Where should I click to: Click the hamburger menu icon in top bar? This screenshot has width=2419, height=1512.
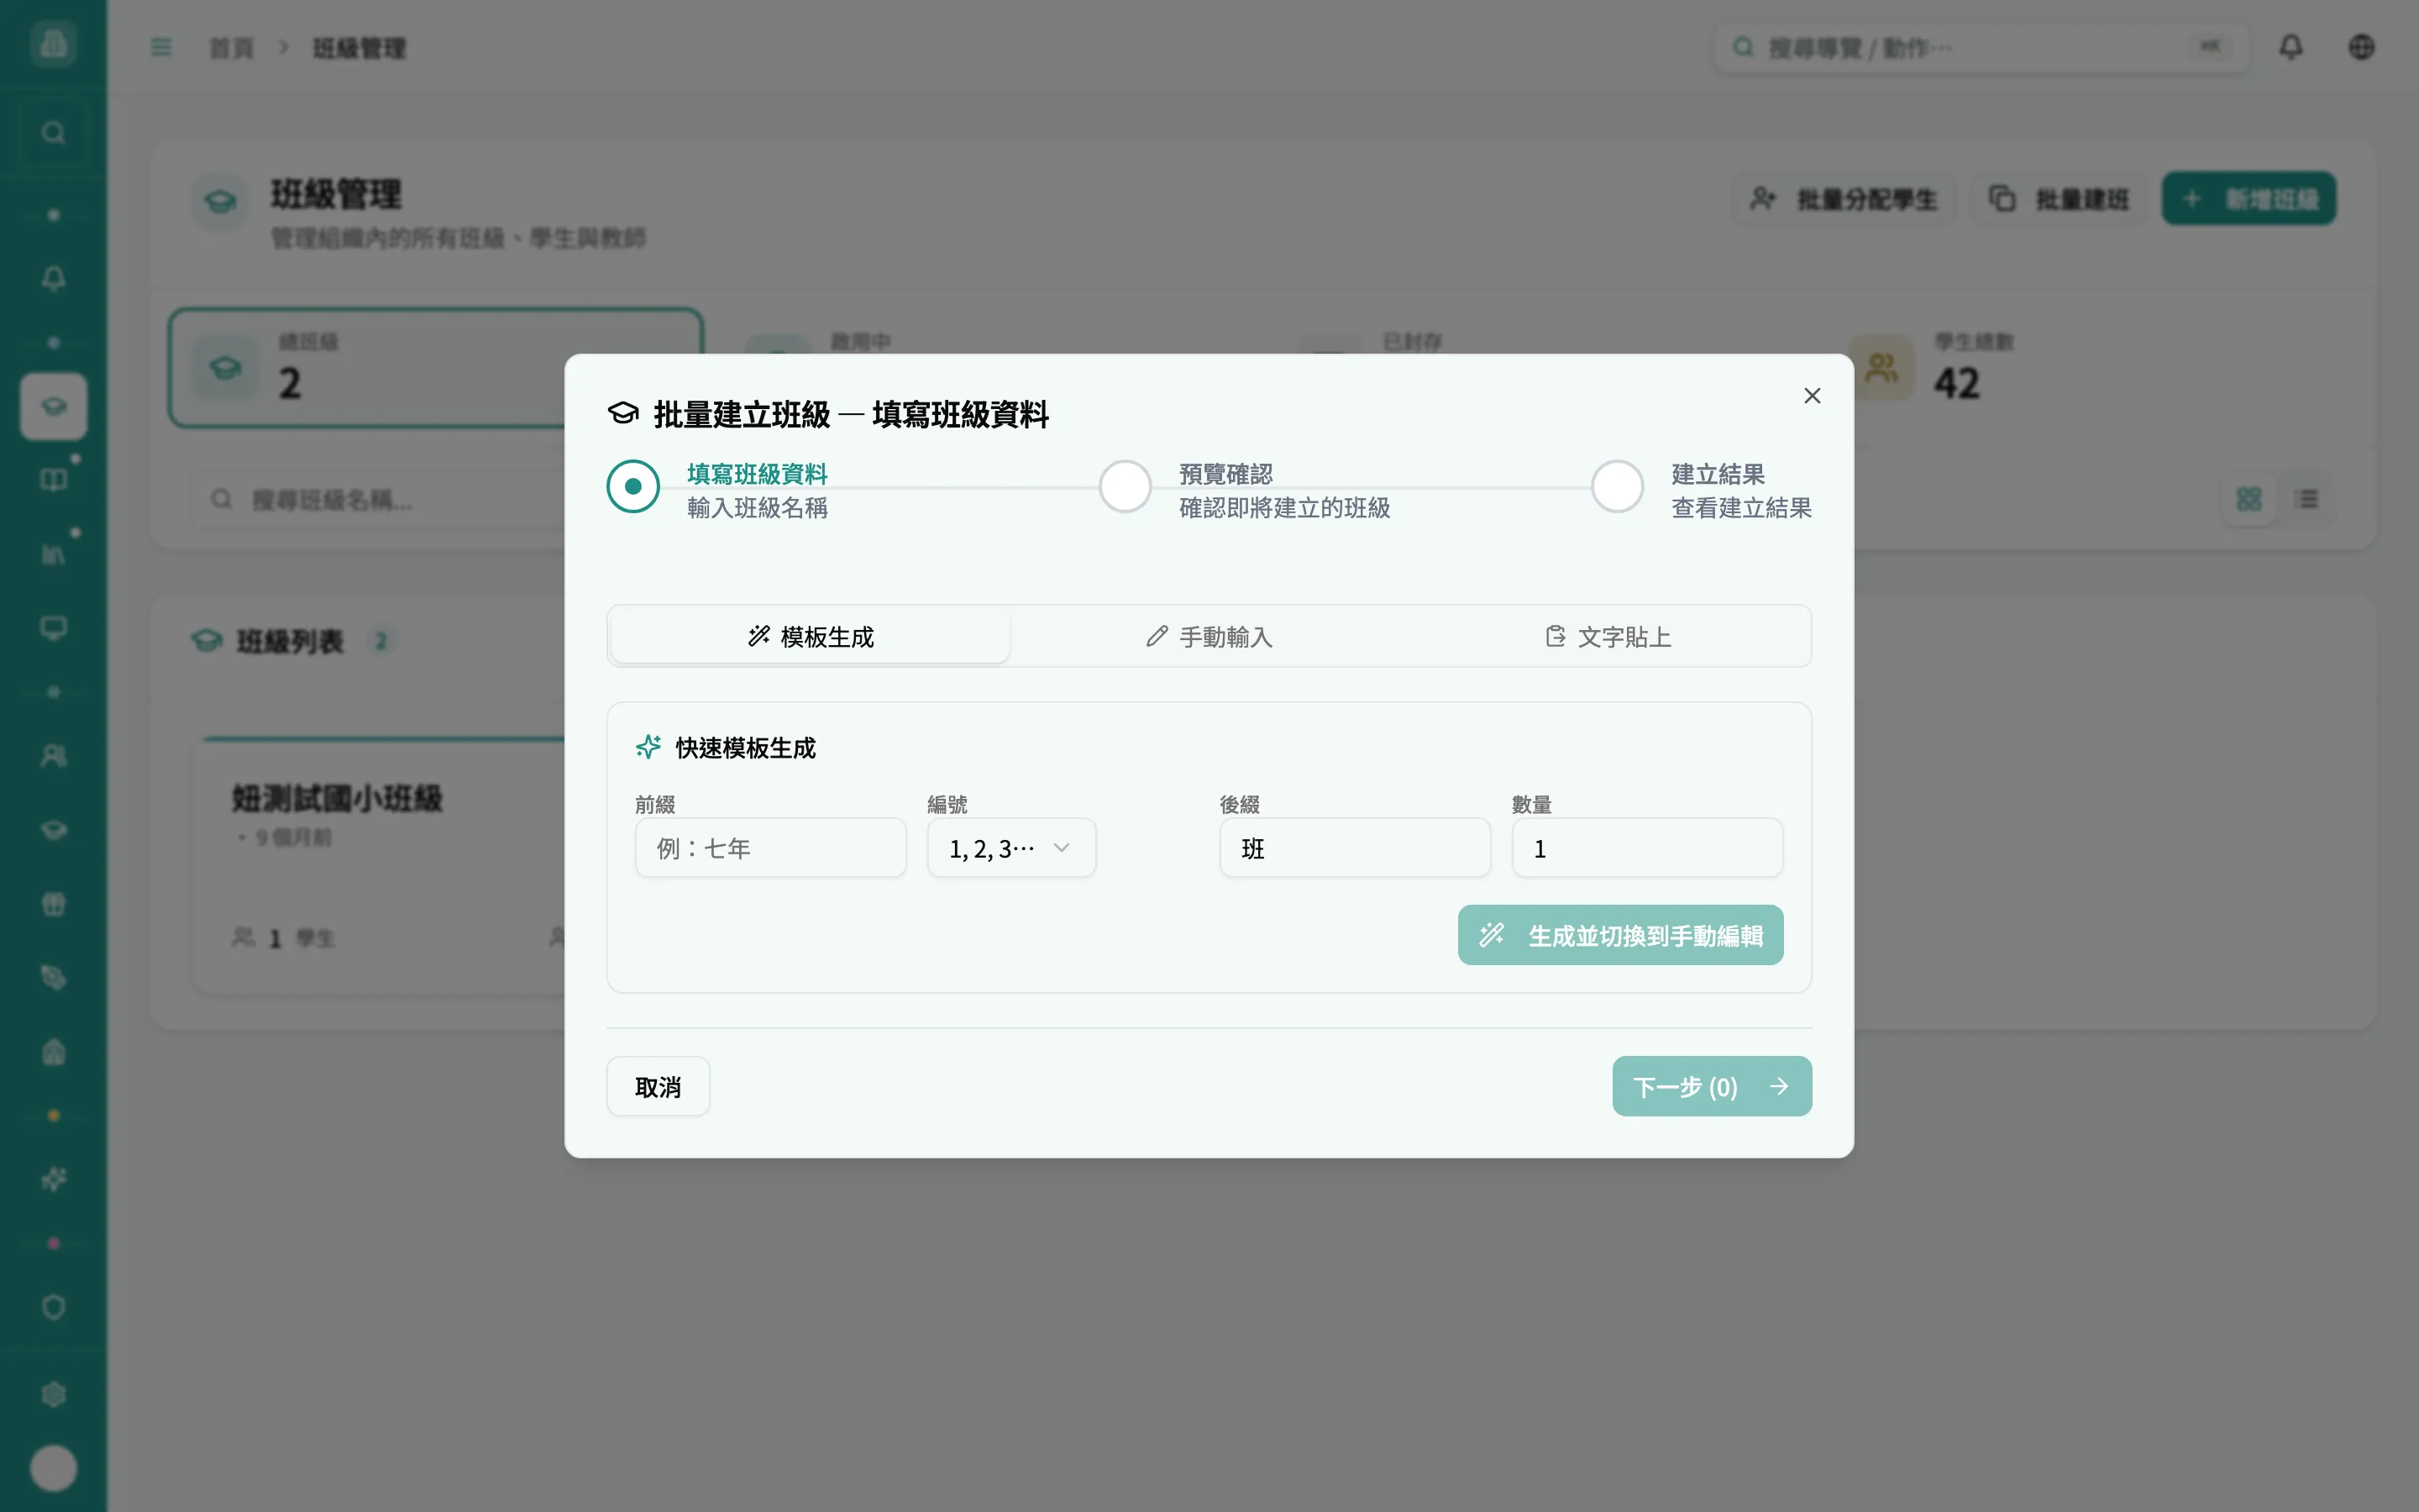(x=161, y=47)
